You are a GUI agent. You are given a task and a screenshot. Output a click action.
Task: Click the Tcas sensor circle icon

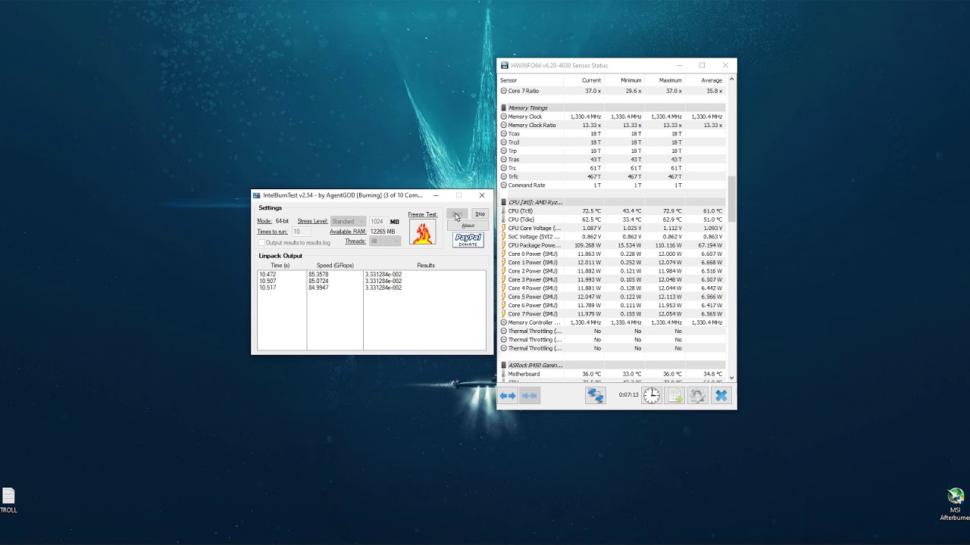[x=504, y=133]
